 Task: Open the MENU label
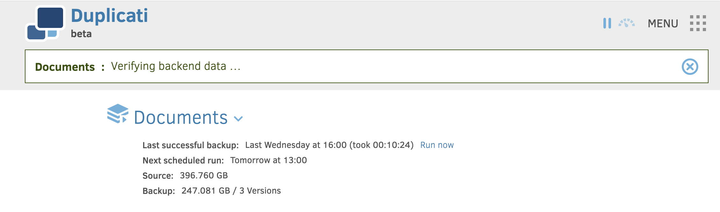(663, 23)
